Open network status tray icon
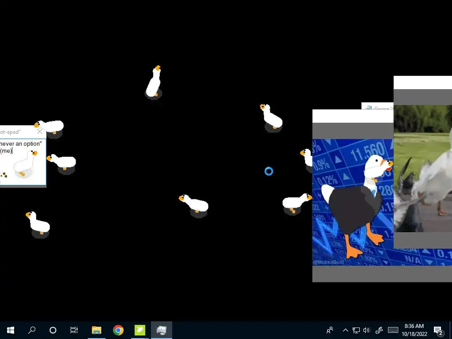The height and width of the screenshot is (339, 452). click(356, 330)
